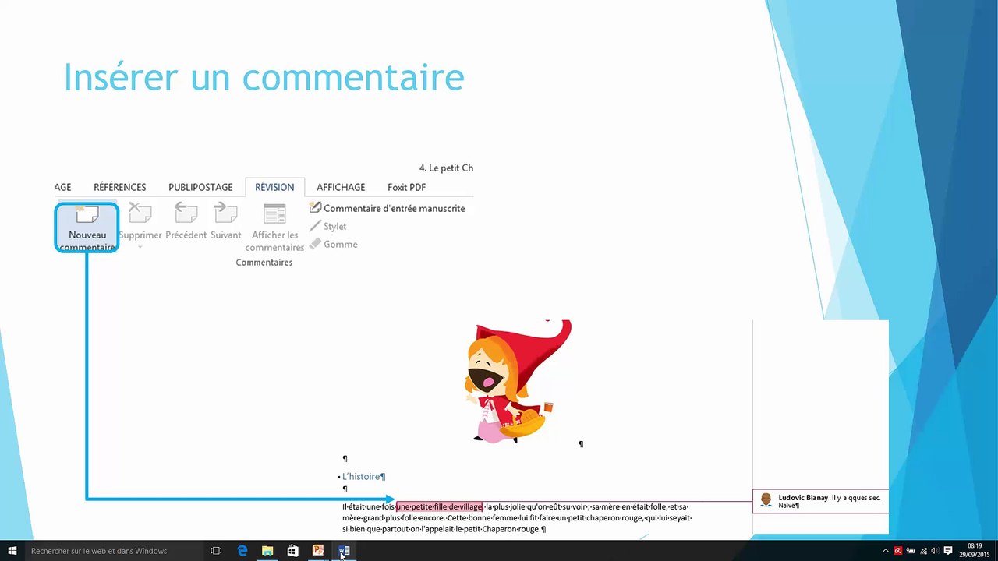Pick the Gomme eraser tool
The image size is (998, 561).
[333, 244]
